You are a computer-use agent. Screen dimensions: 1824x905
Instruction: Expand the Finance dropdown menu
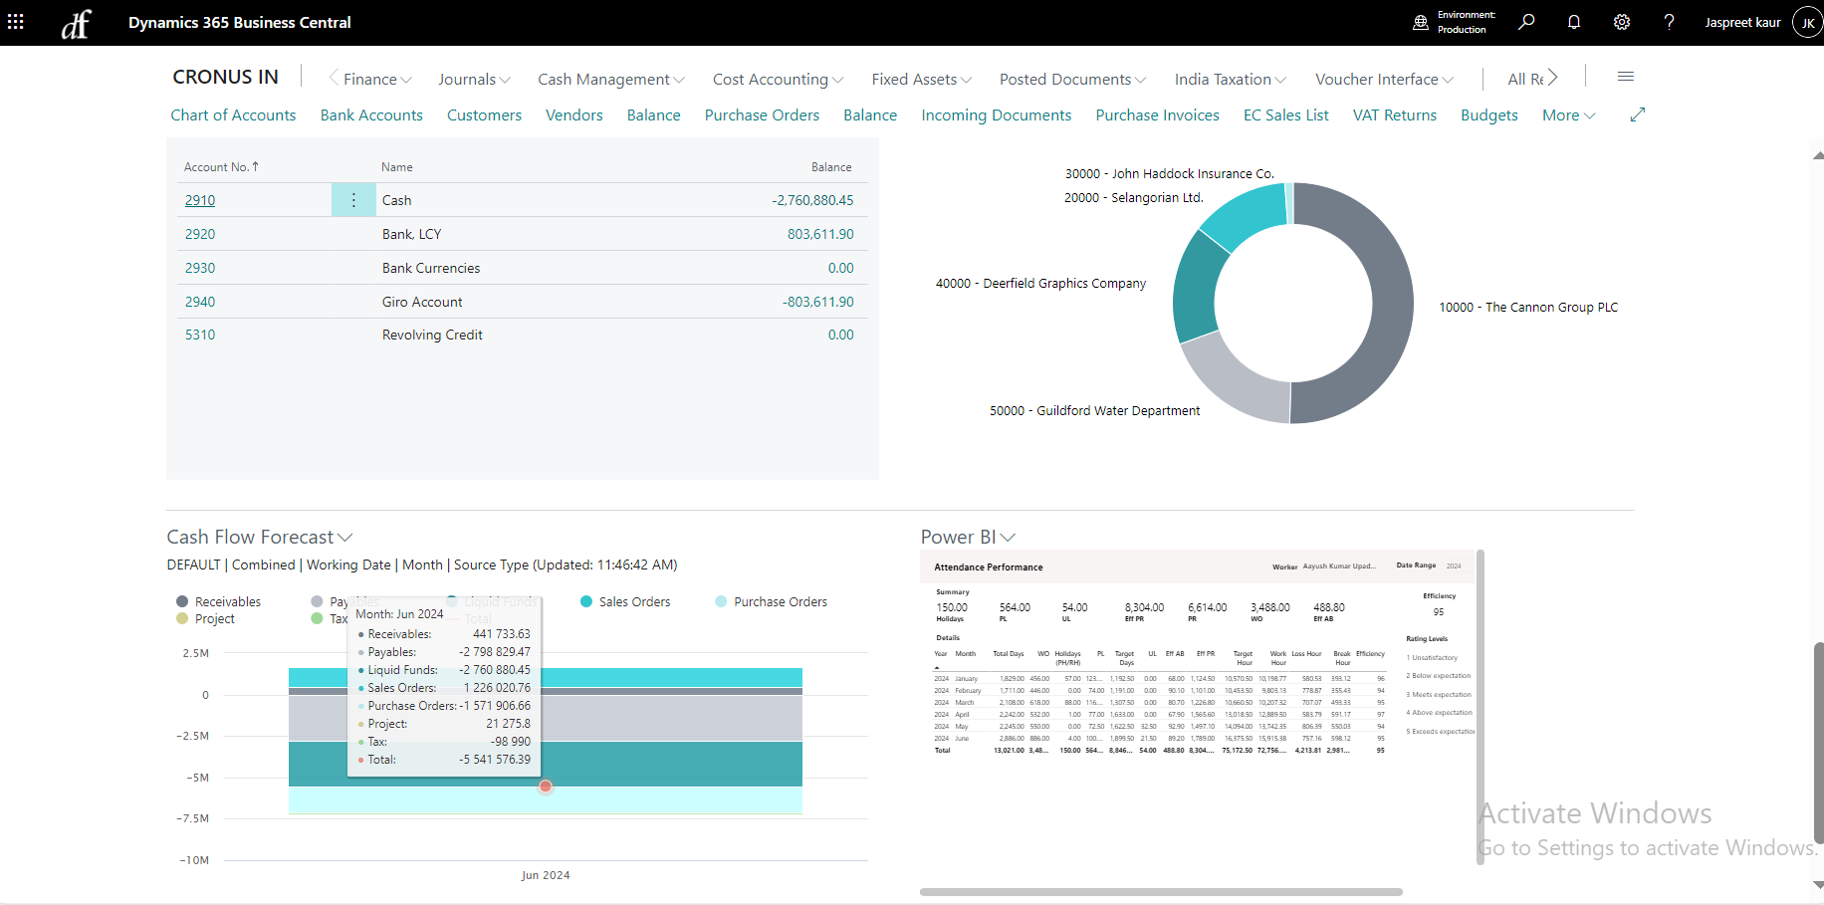coord(377,80)
